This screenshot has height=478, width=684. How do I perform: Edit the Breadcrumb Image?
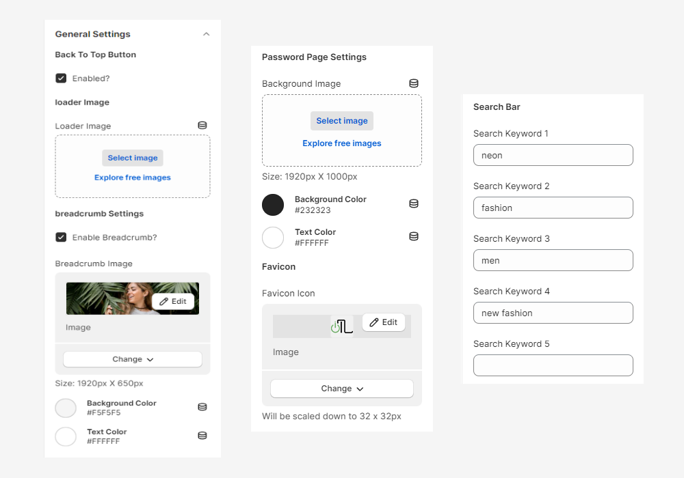173,301
